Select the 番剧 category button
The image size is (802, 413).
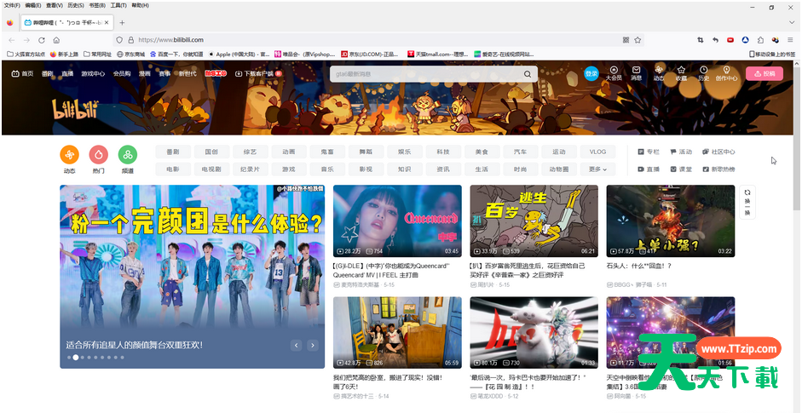pos(173,152)
